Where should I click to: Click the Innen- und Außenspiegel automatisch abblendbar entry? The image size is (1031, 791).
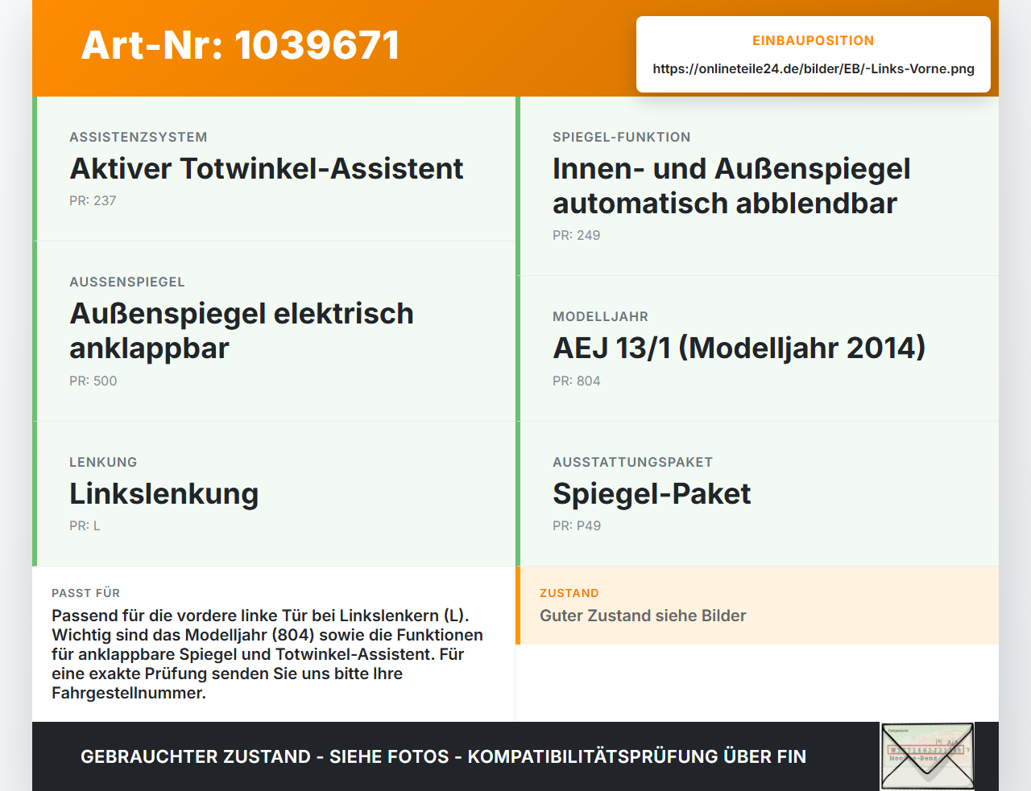tap(757, 186)
